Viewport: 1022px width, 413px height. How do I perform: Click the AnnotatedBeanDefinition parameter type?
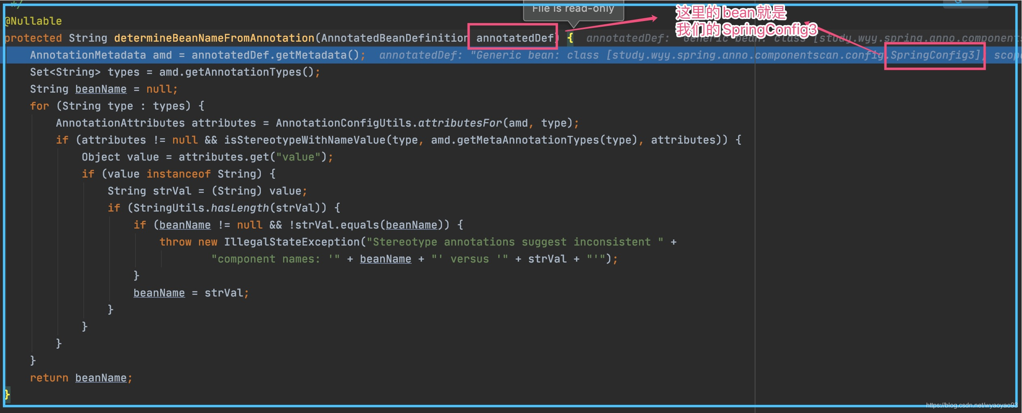(395, 38)
